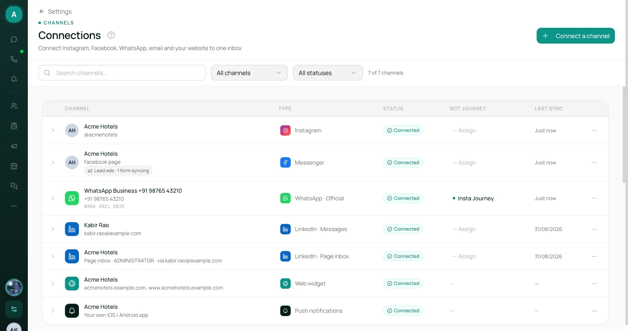Image resolution: width=628 pixels, height=331 pixels.
Task: Click the clipboard icon in the sidebar
Action: coord(14,126)
